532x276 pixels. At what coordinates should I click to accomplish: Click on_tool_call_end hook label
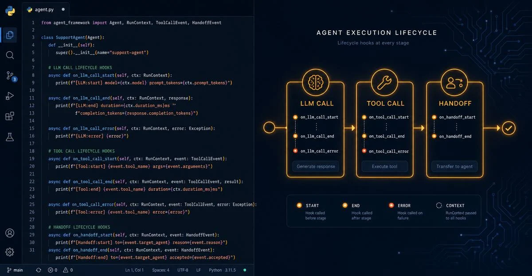pos(387,136)
